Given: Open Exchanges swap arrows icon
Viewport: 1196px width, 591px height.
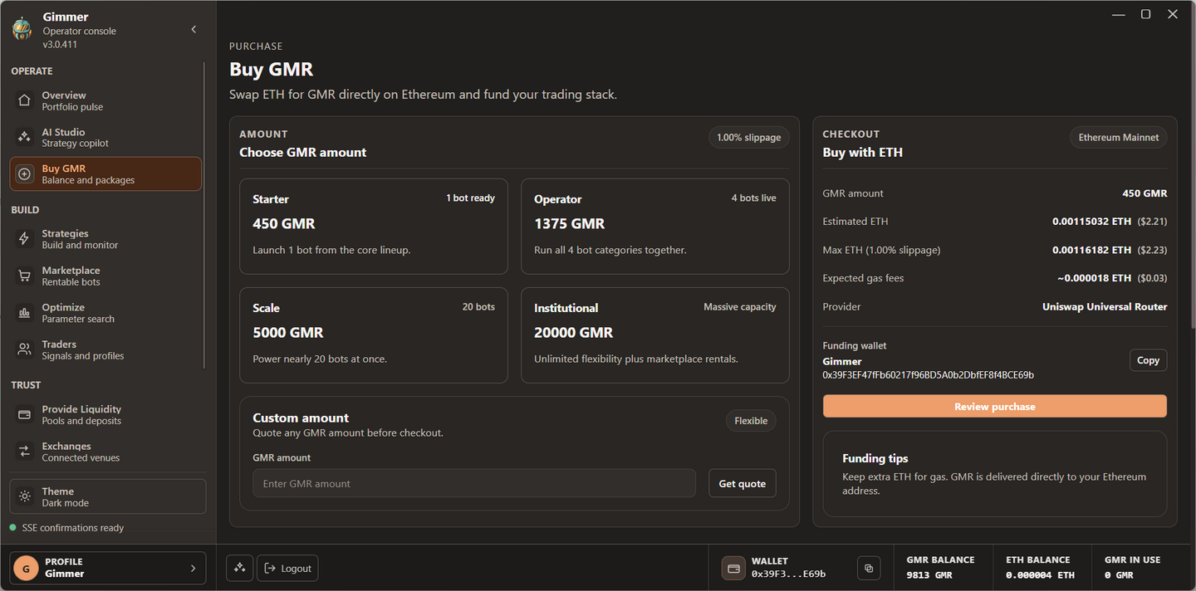Looking at the screenshot, I should 24,452.
